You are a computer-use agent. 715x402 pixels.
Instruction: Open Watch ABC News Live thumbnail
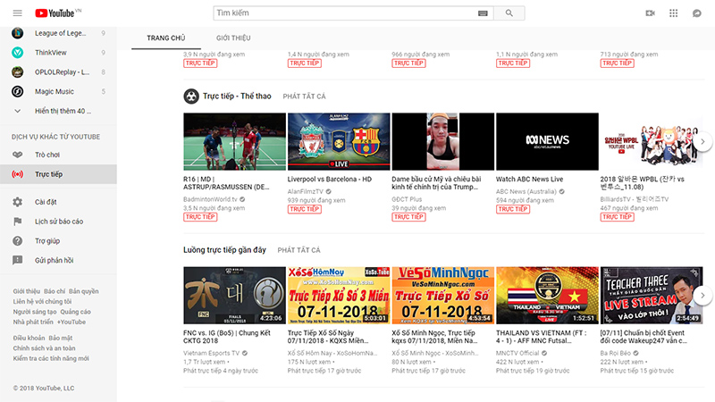click(x=547, y=142)
